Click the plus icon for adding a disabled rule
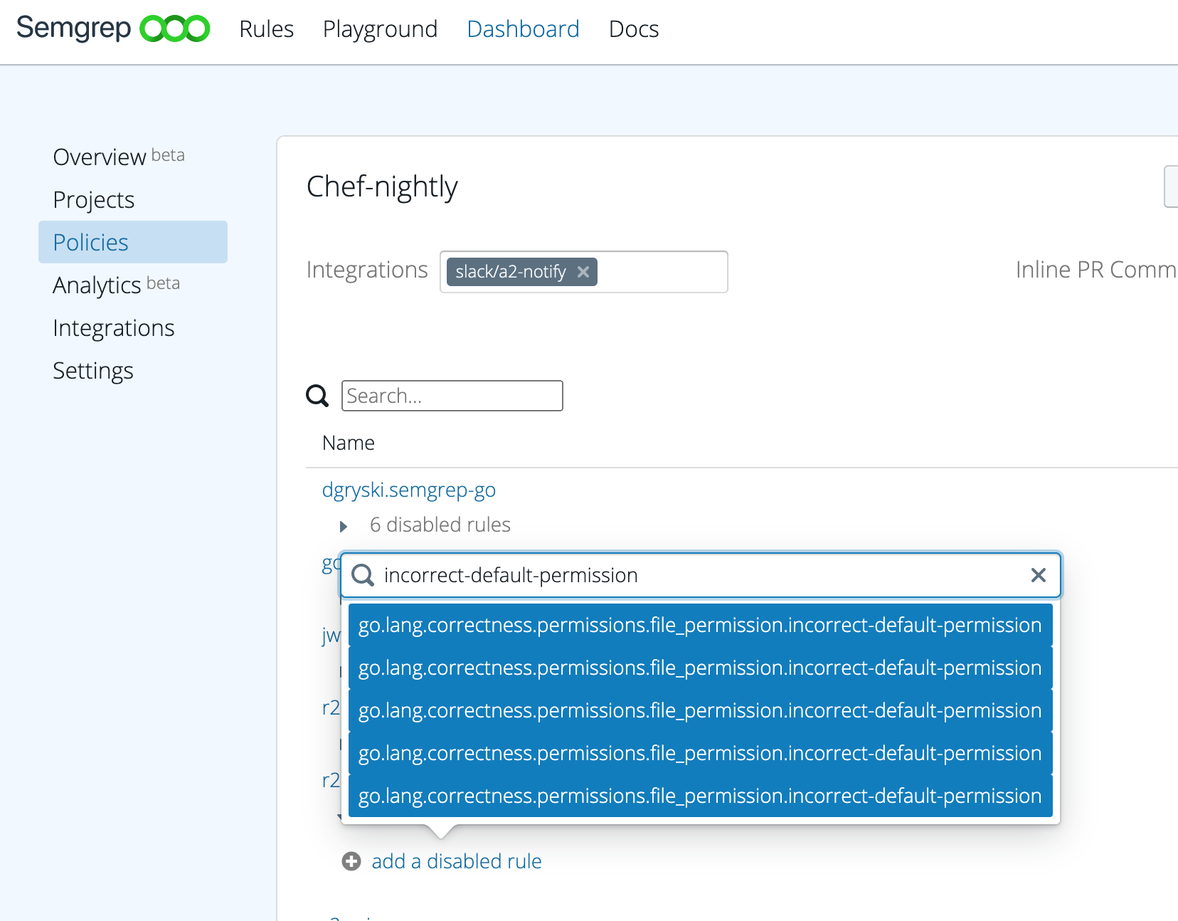 (x=350, y=861)
